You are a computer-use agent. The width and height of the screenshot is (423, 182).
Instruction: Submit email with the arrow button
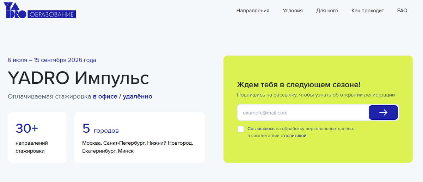point(383,113)
